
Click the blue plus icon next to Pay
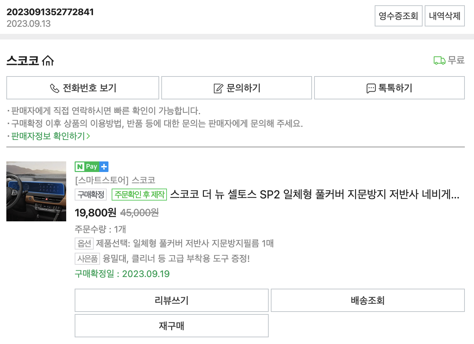pyautogui.click(x=104, y=166)
